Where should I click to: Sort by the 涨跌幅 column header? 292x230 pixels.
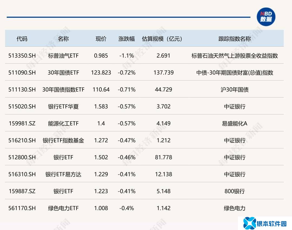(127, 39)
